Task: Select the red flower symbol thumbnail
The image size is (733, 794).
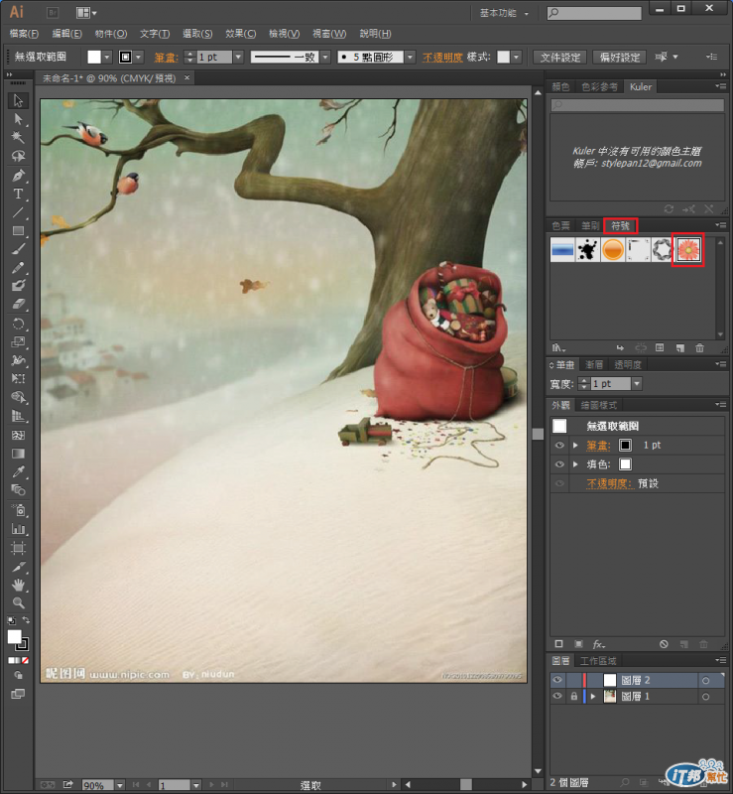Action: pyautogui.click(x=688, y=250)
